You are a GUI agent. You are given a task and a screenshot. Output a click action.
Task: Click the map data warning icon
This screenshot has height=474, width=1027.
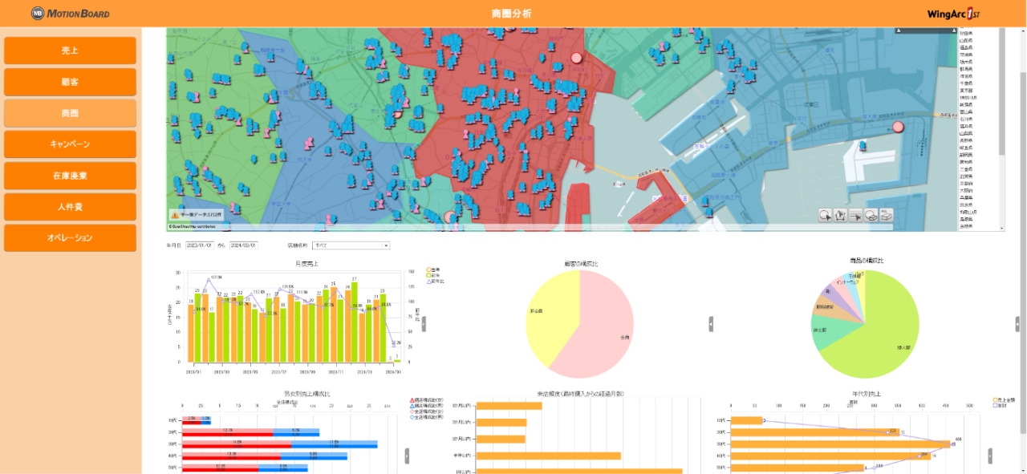point(174,215)
